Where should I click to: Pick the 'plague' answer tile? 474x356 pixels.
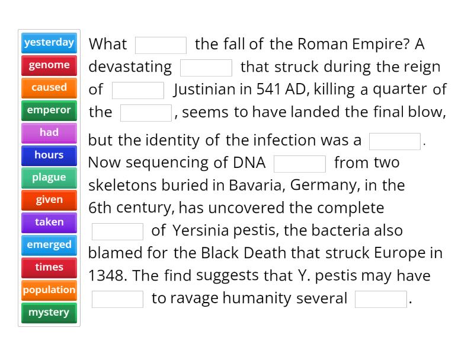click(x=49, y=177)
